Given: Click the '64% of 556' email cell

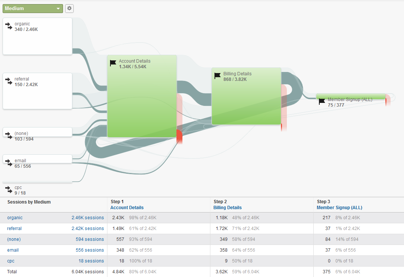Looking at the screenshot, I should click(244, 250).
